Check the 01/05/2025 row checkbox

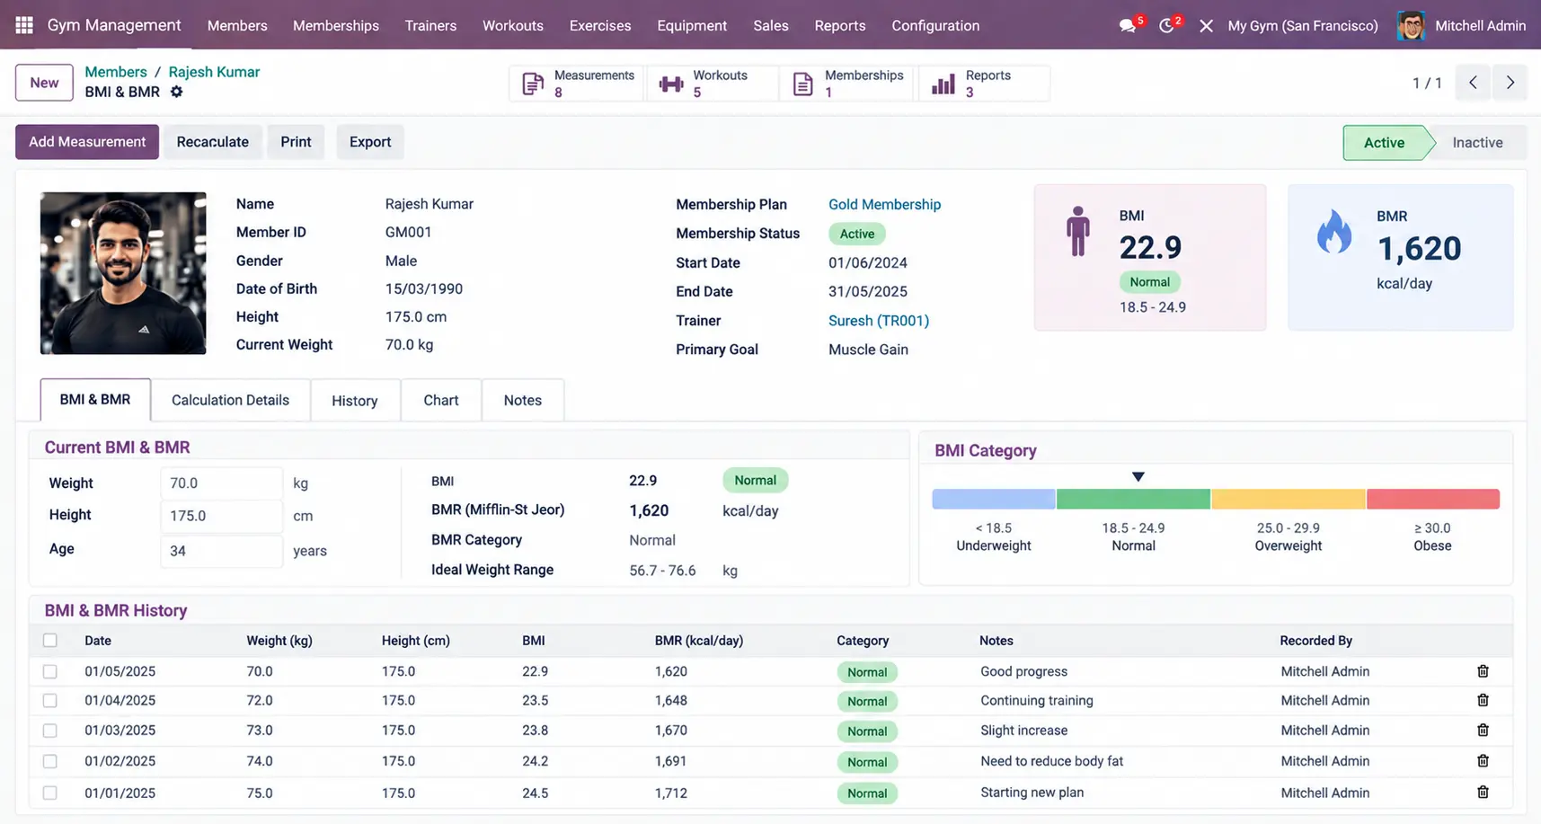coord(50,671)
